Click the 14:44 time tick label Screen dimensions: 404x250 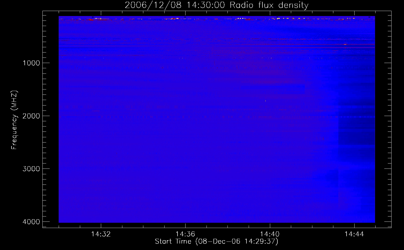[x=354, y=234]
